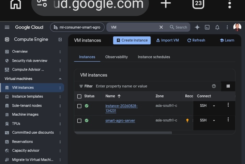
Task: Click the Compute Engine chip icon
Action: pos(7,39)
